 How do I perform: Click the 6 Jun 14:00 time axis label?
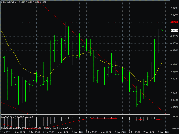(x=77, y=132)
